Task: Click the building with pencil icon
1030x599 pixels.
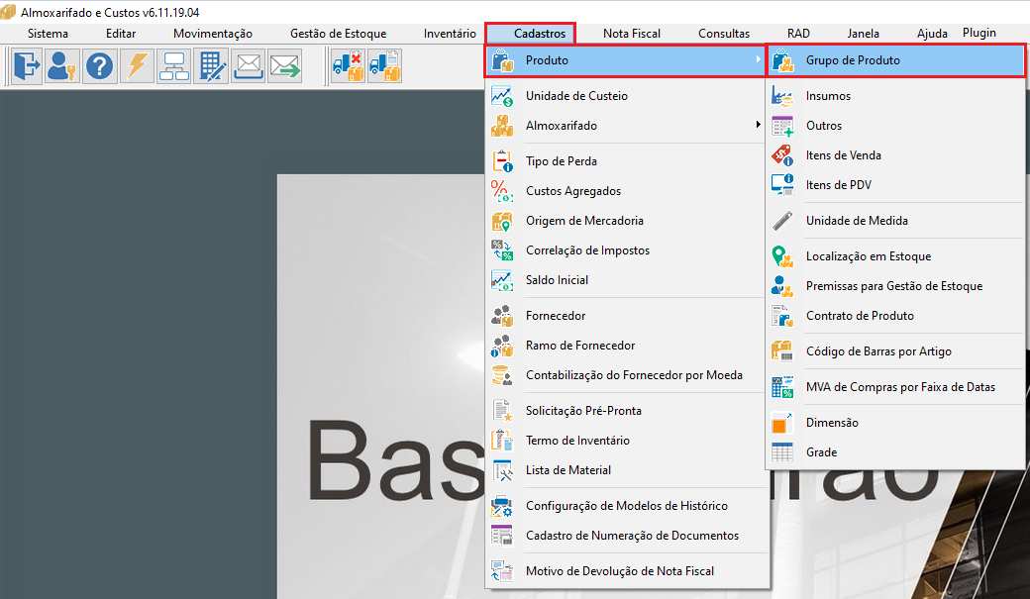Action: tap(212, 66)
